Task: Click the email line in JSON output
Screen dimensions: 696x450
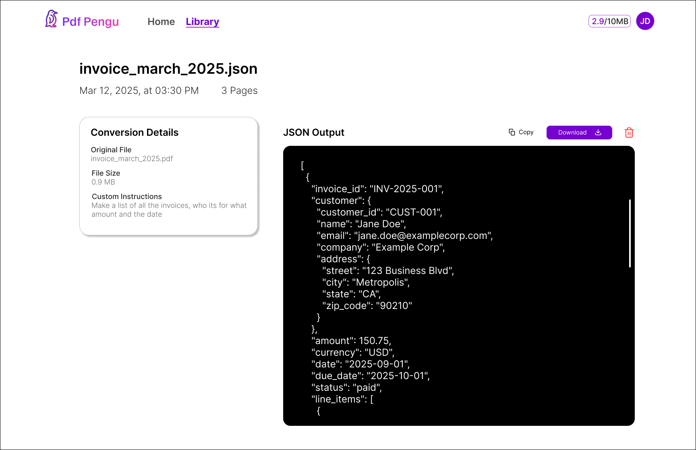Action: point(404,236)
